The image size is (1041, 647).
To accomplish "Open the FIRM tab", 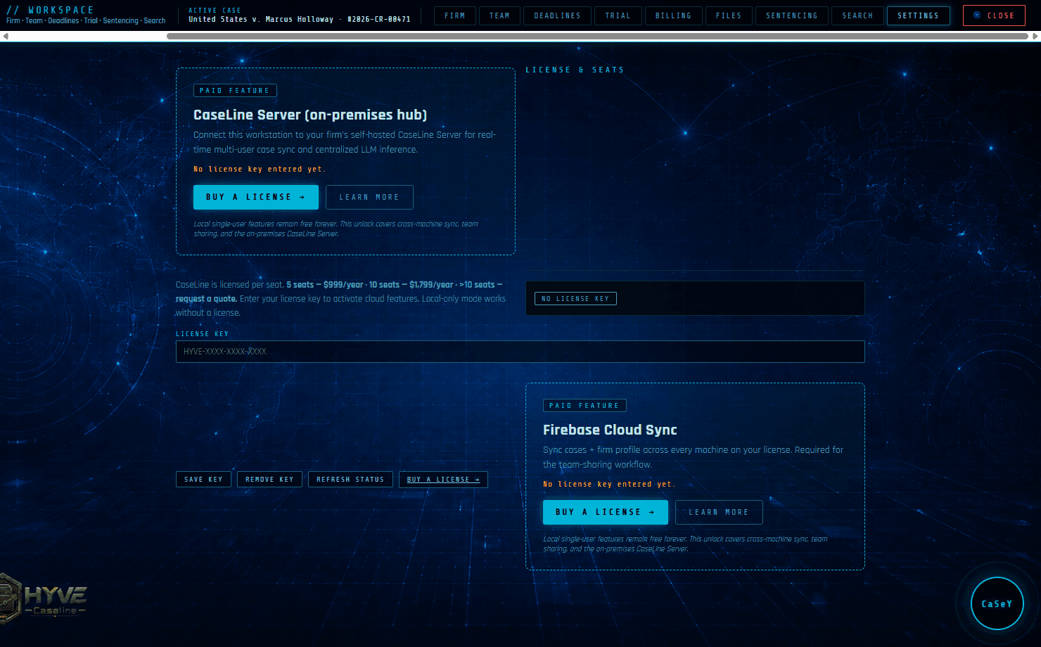I will point(455,15).
